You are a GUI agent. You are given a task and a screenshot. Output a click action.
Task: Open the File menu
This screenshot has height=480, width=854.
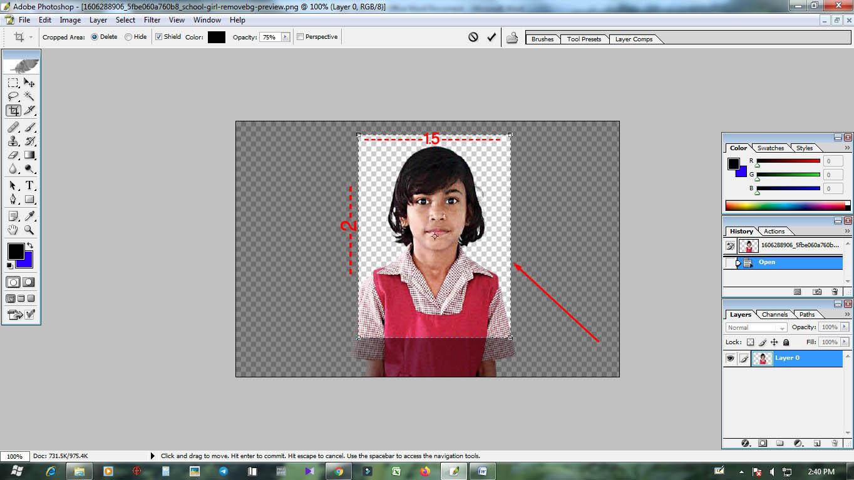24,20
